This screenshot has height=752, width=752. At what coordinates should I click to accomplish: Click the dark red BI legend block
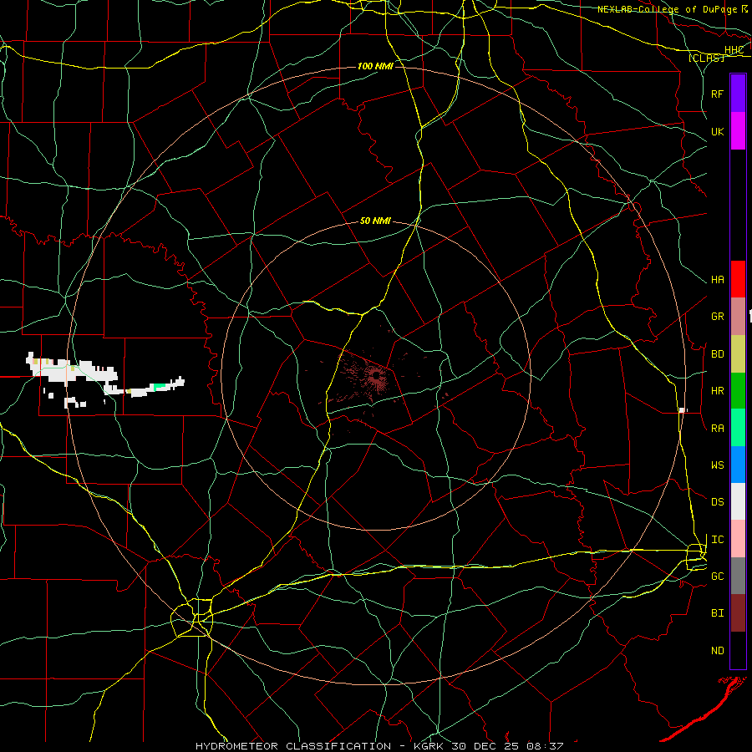coord(738,613)
